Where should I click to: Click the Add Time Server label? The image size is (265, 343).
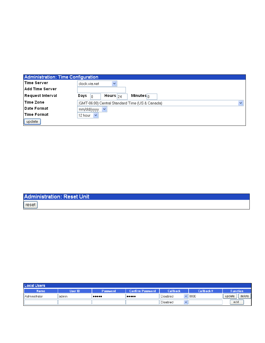point(41,89)
